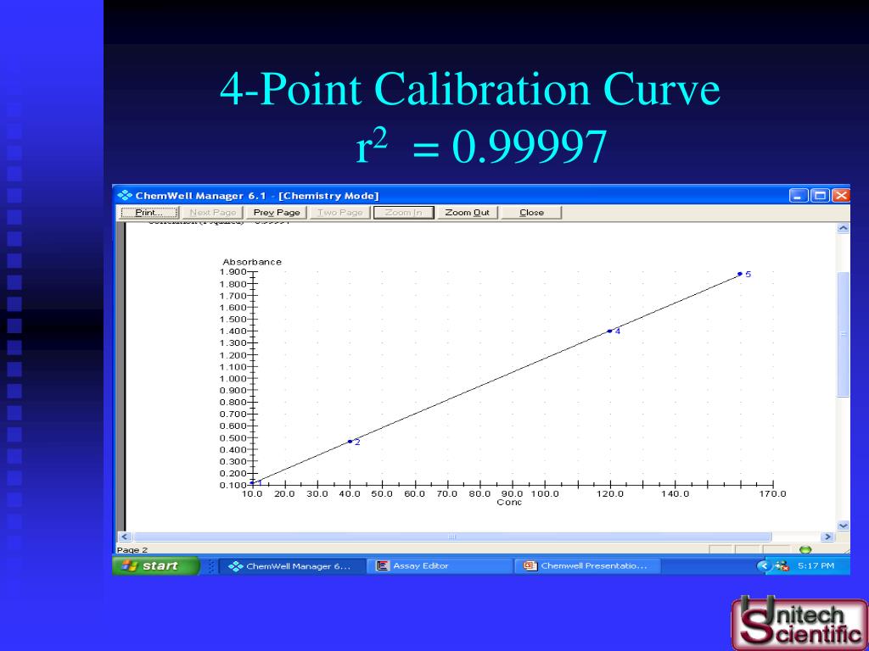Click the 1.900 y-axis value

[233, 272]
